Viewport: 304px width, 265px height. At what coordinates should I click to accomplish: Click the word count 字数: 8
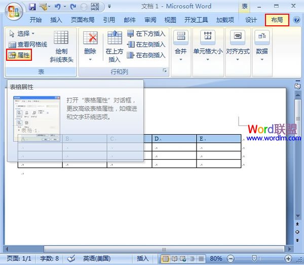[x=49, y=258]
